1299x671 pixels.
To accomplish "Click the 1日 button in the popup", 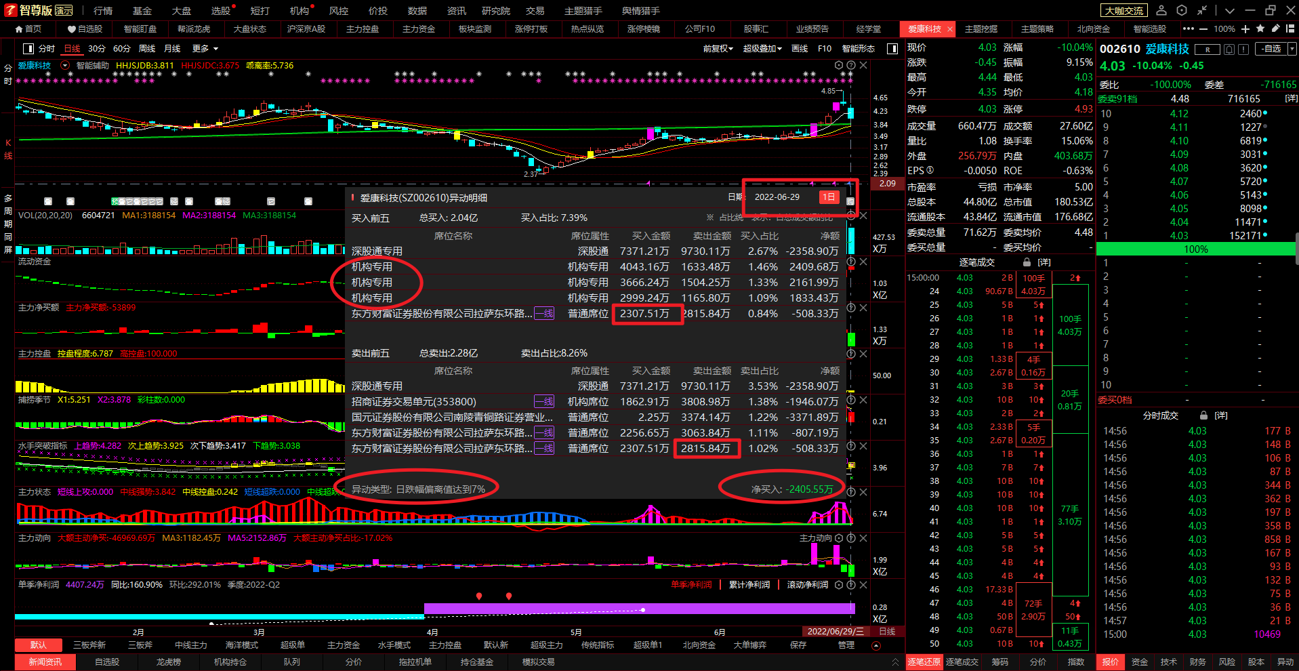I will tap(829, 197).
